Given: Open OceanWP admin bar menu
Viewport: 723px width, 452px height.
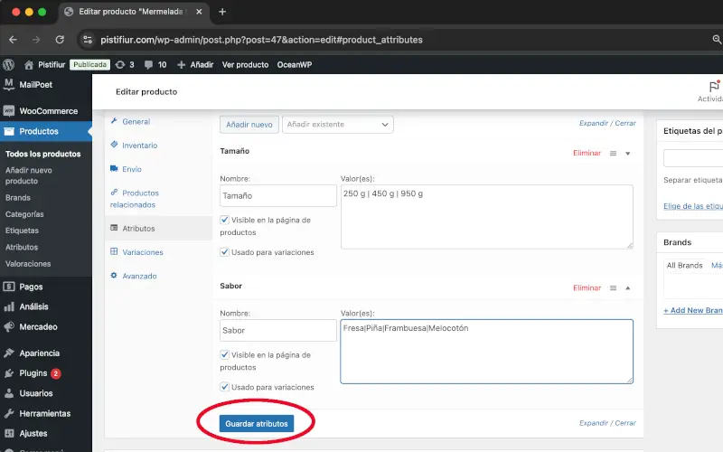Looking at the screenshot, I should 295,64.
